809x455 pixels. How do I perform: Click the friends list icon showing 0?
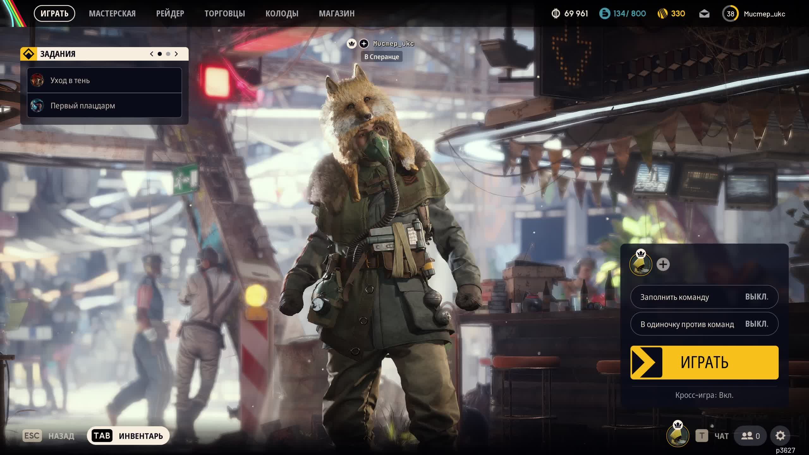pos(750,436)
